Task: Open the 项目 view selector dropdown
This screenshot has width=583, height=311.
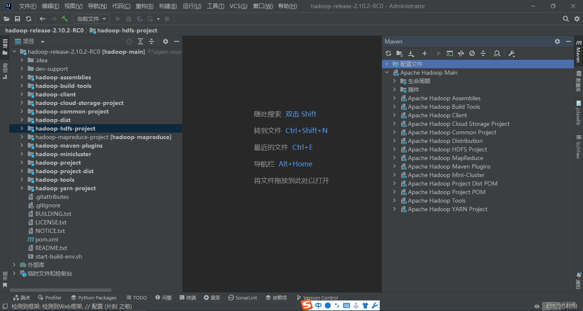Action: click(x=30, y=41)
